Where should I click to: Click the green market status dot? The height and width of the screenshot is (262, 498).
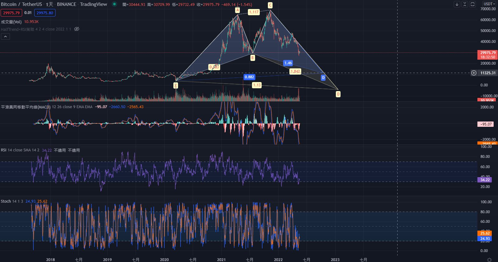point(114,4)
